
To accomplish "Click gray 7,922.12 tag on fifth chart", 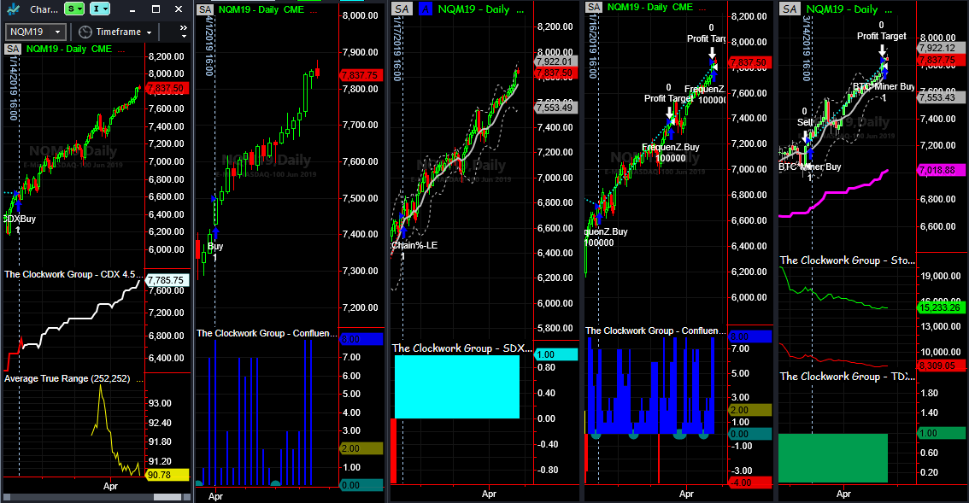I will [x=942, y=48].
